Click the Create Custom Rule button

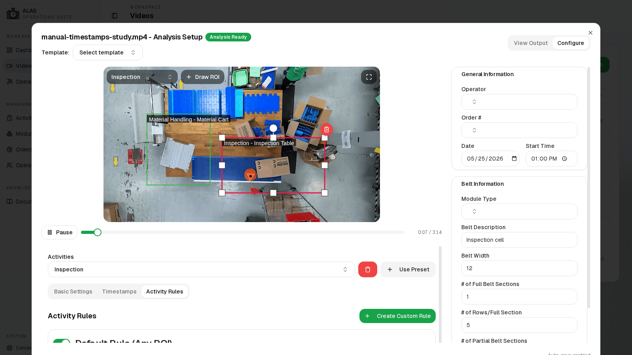click(x=397, y=316)
